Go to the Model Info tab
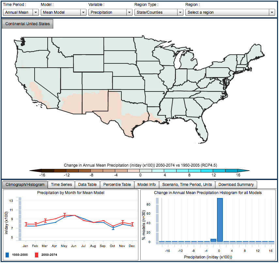Image resolution: width=279 pixels, height=263 pixels. [147, 185]
